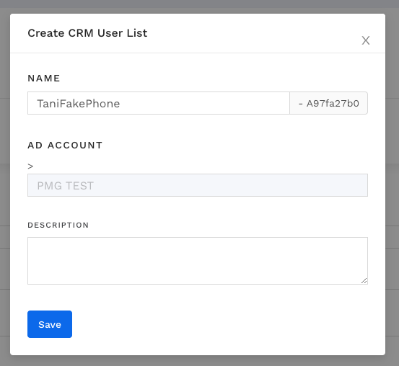
Task: Click the 'PMG TEST' placeholder text
Action: (66, 186)
